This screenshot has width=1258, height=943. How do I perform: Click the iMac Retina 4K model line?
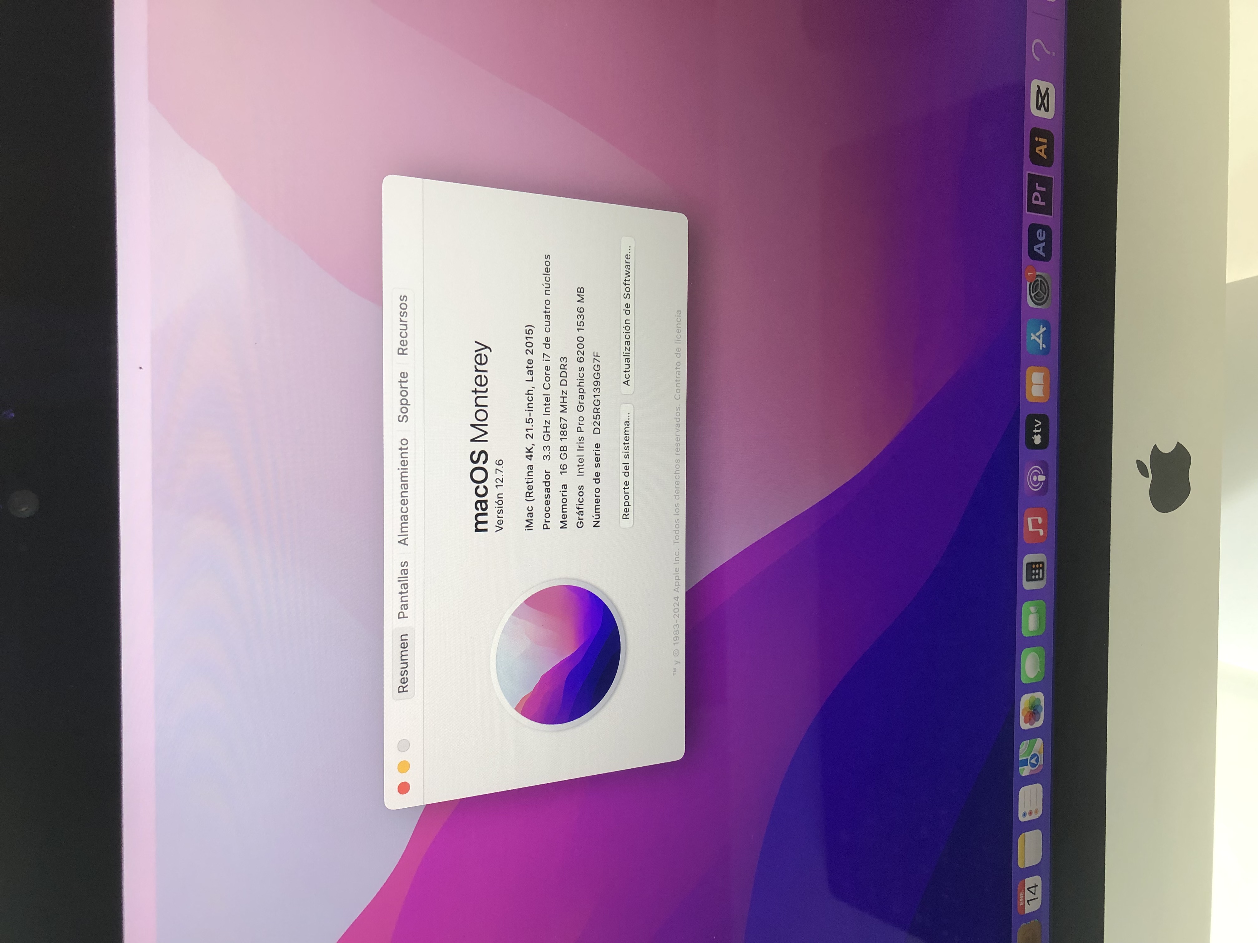[529, 428]
